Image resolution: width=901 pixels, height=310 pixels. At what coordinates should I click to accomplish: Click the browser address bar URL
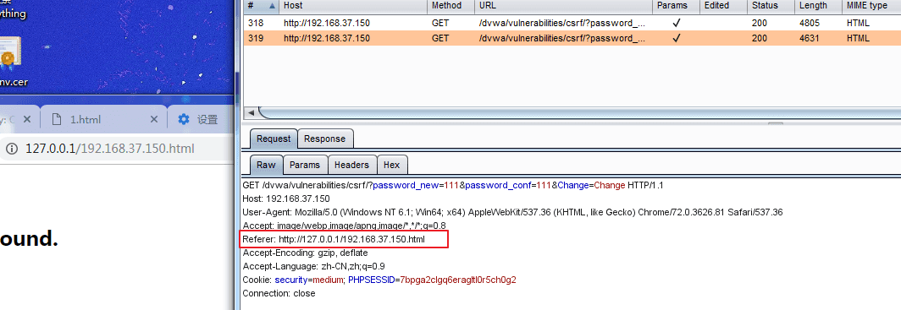[110, 149]
